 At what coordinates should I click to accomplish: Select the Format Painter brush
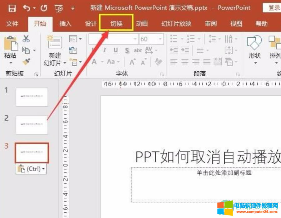coord(26,61)
